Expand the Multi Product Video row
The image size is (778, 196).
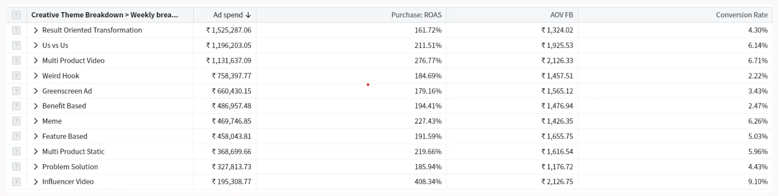[x=36, y=61]
